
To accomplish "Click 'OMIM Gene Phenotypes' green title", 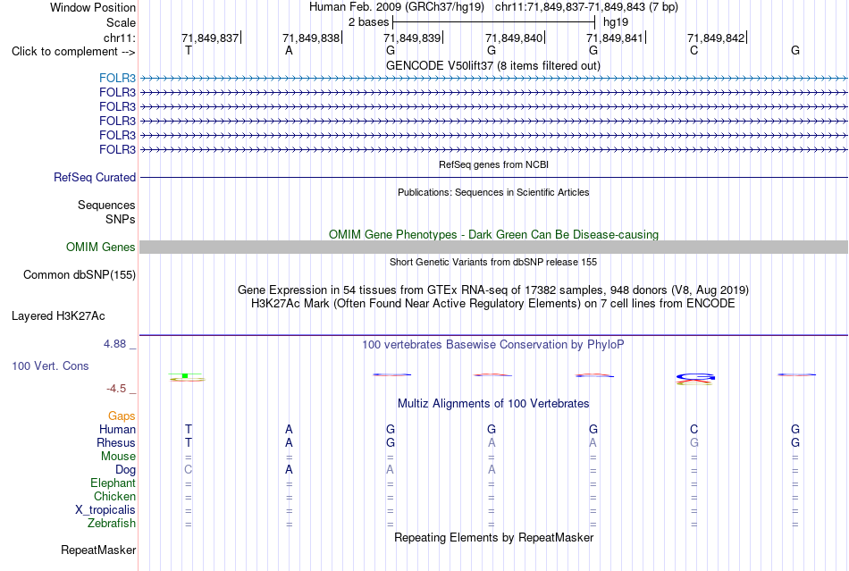I will (493, 234).
